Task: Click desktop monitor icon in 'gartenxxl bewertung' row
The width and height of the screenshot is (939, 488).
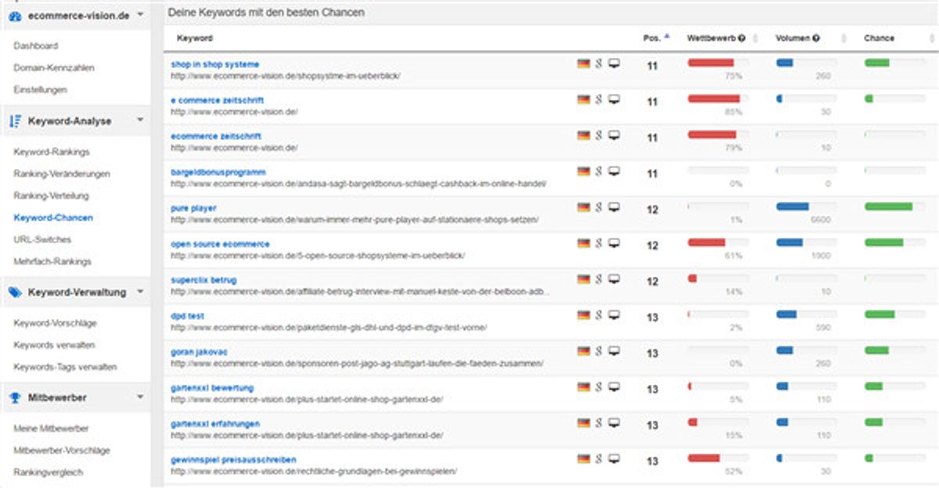Action: tap(614, 387)
